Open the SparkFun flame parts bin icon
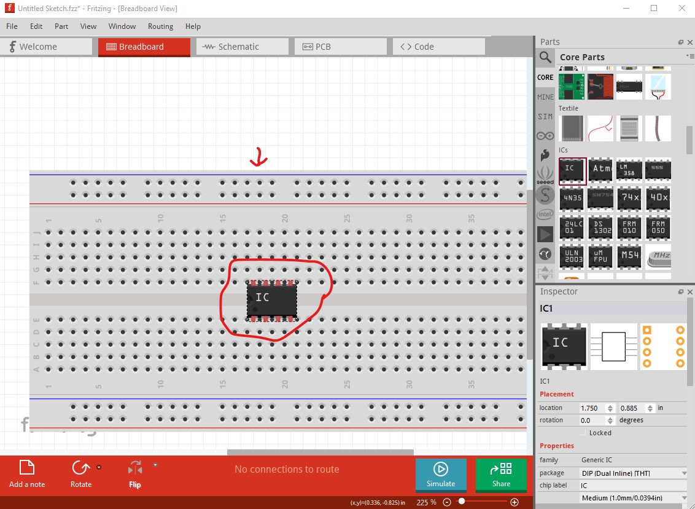The width and height of the screenshot is (695, 509). click(x=545, y=155)
